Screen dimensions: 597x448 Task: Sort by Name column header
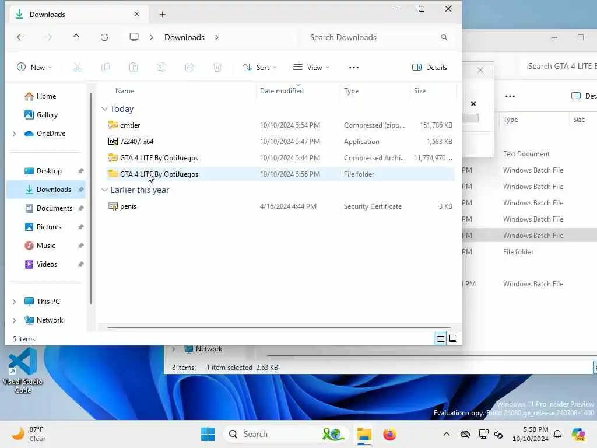coord(125,90)
